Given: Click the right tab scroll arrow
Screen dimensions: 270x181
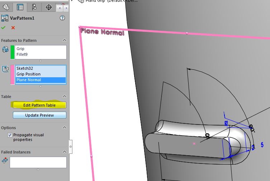Looking at the screenshot, I should pos(66,8).
